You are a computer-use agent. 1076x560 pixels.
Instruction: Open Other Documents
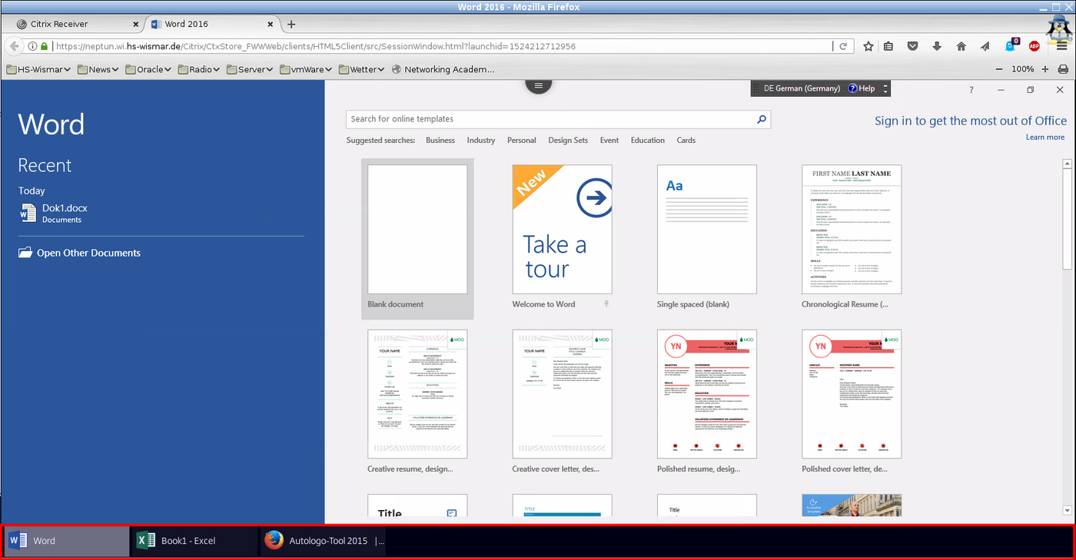[88, 253]
